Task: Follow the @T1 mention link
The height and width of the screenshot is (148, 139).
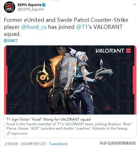Action: point(82,27)
